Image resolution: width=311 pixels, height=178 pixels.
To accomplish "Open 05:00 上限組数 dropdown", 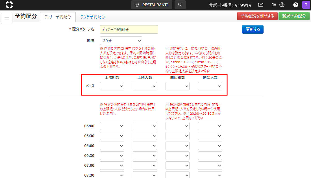I will (x=112, y=126).
